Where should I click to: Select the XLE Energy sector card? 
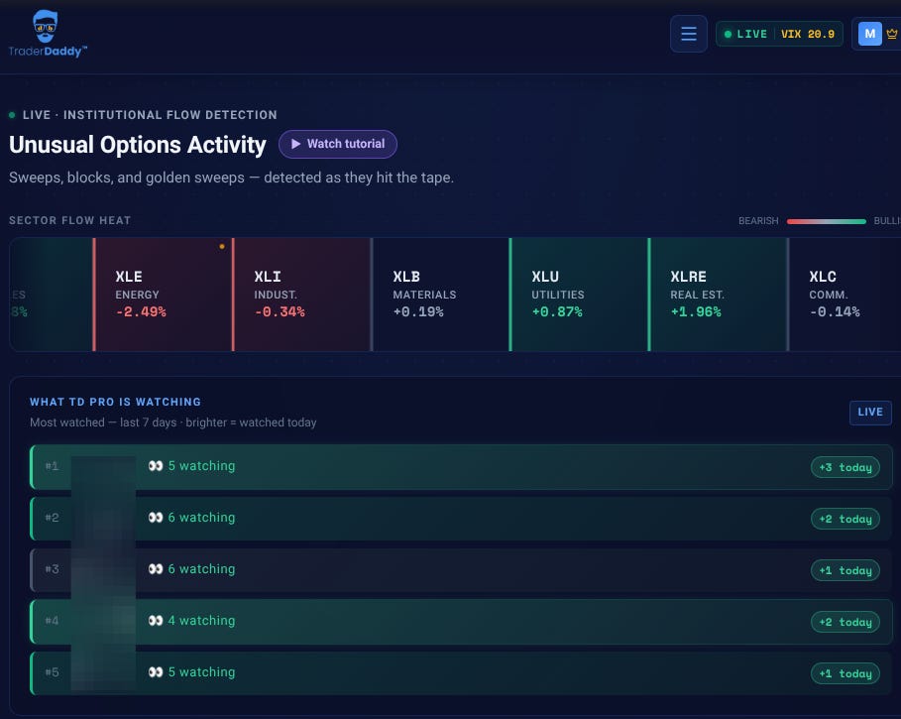point(163,295)
